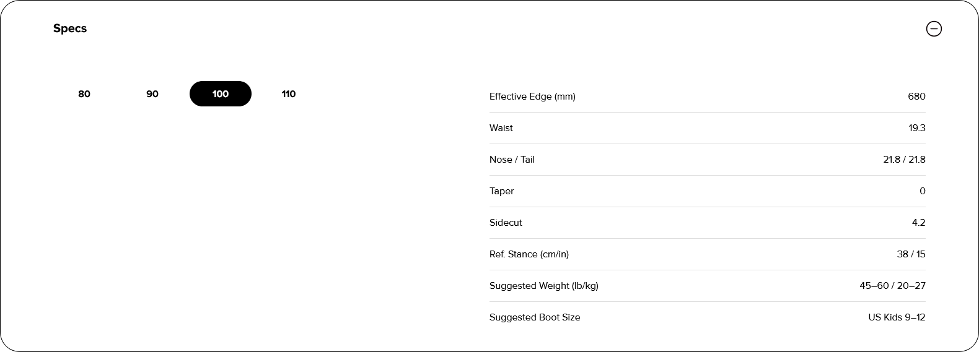
Task: Click the selected 100 size pill
Action: click(221, 94)
